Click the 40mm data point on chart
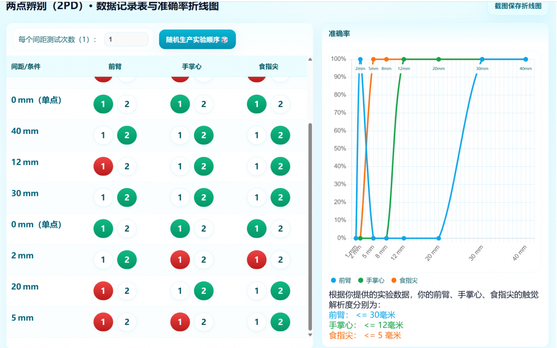557x348 pixels. click(x=526, y=59)
